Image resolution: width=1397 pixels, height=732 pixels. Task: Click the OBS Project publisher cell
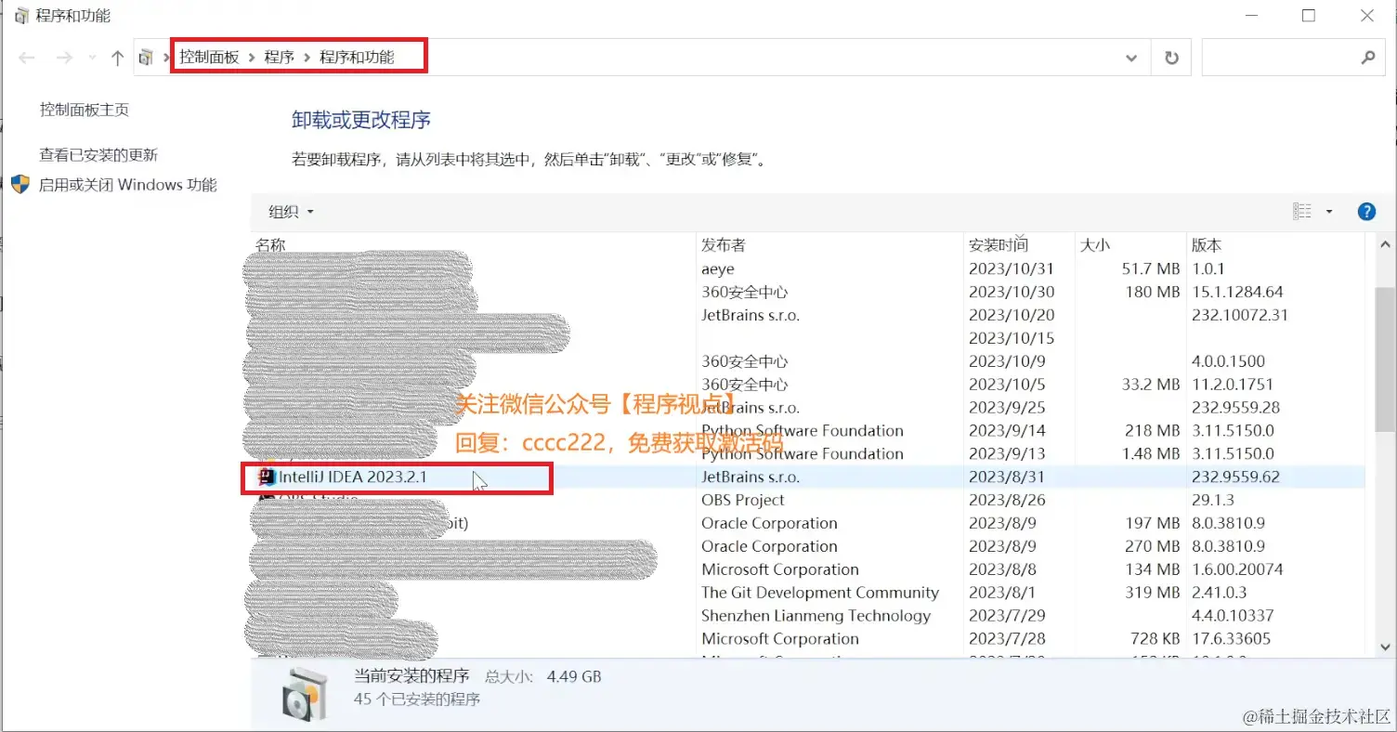[x=743, y=500]
